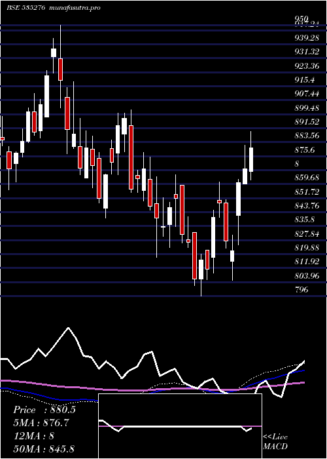Screen dimensions: 327x459
Task: Click the 'Price : 880.5' readout
Action: click(x=44, y=410)
